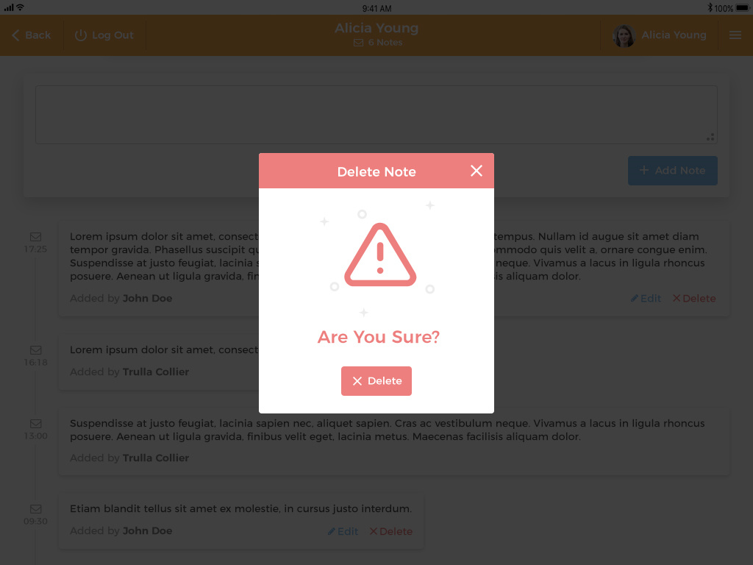This screenshot has height=565, width=753.
Task: Click the battery indicator in status bar
Action: coord(743,7)
